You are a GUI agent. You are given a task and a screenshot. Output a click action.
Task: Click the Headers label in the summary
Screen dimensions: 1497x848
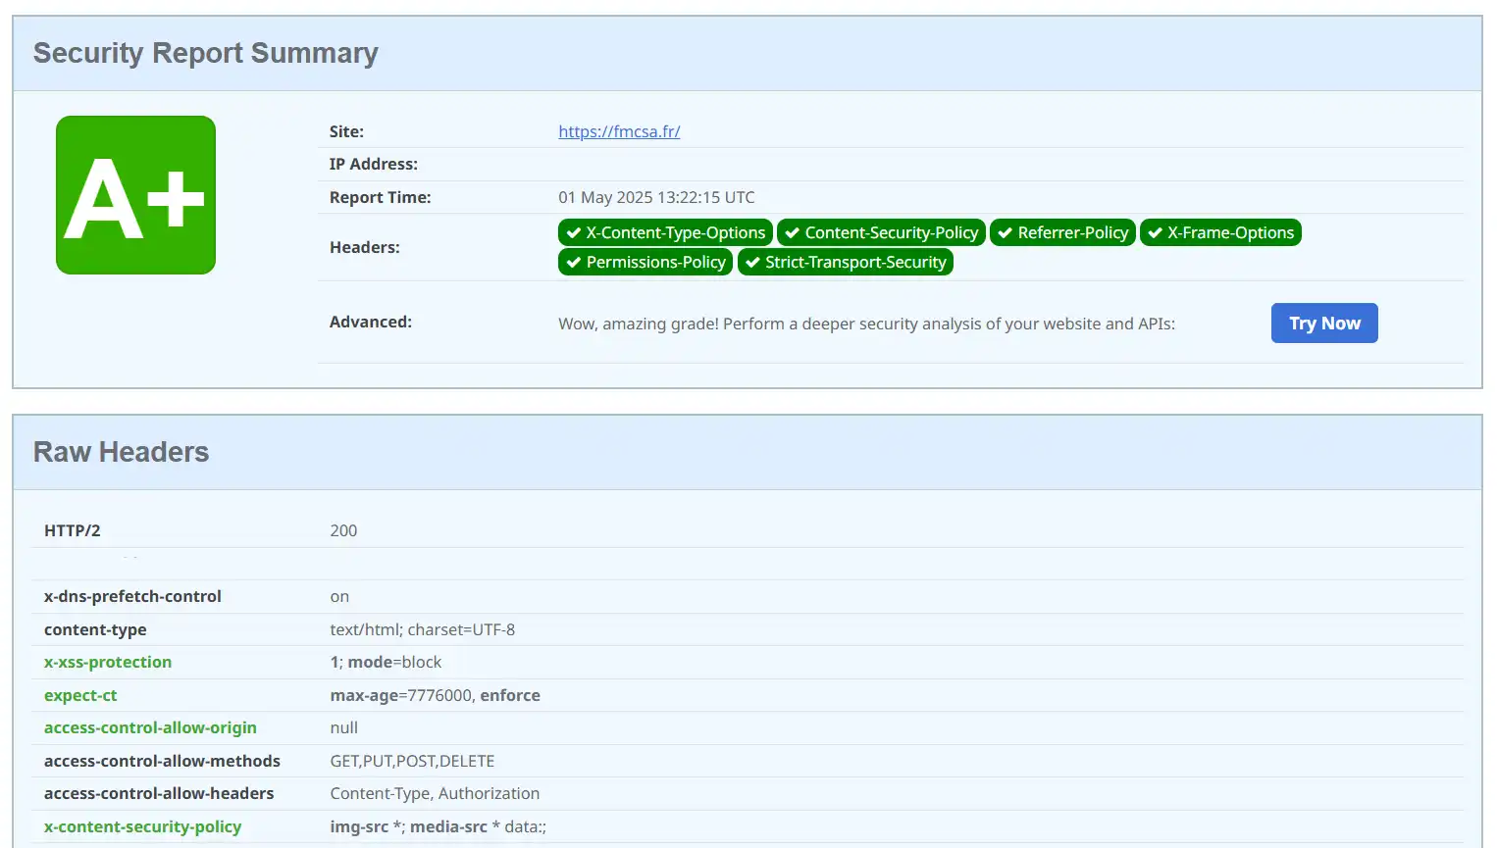pyautogui.click(x=365, y=247)
